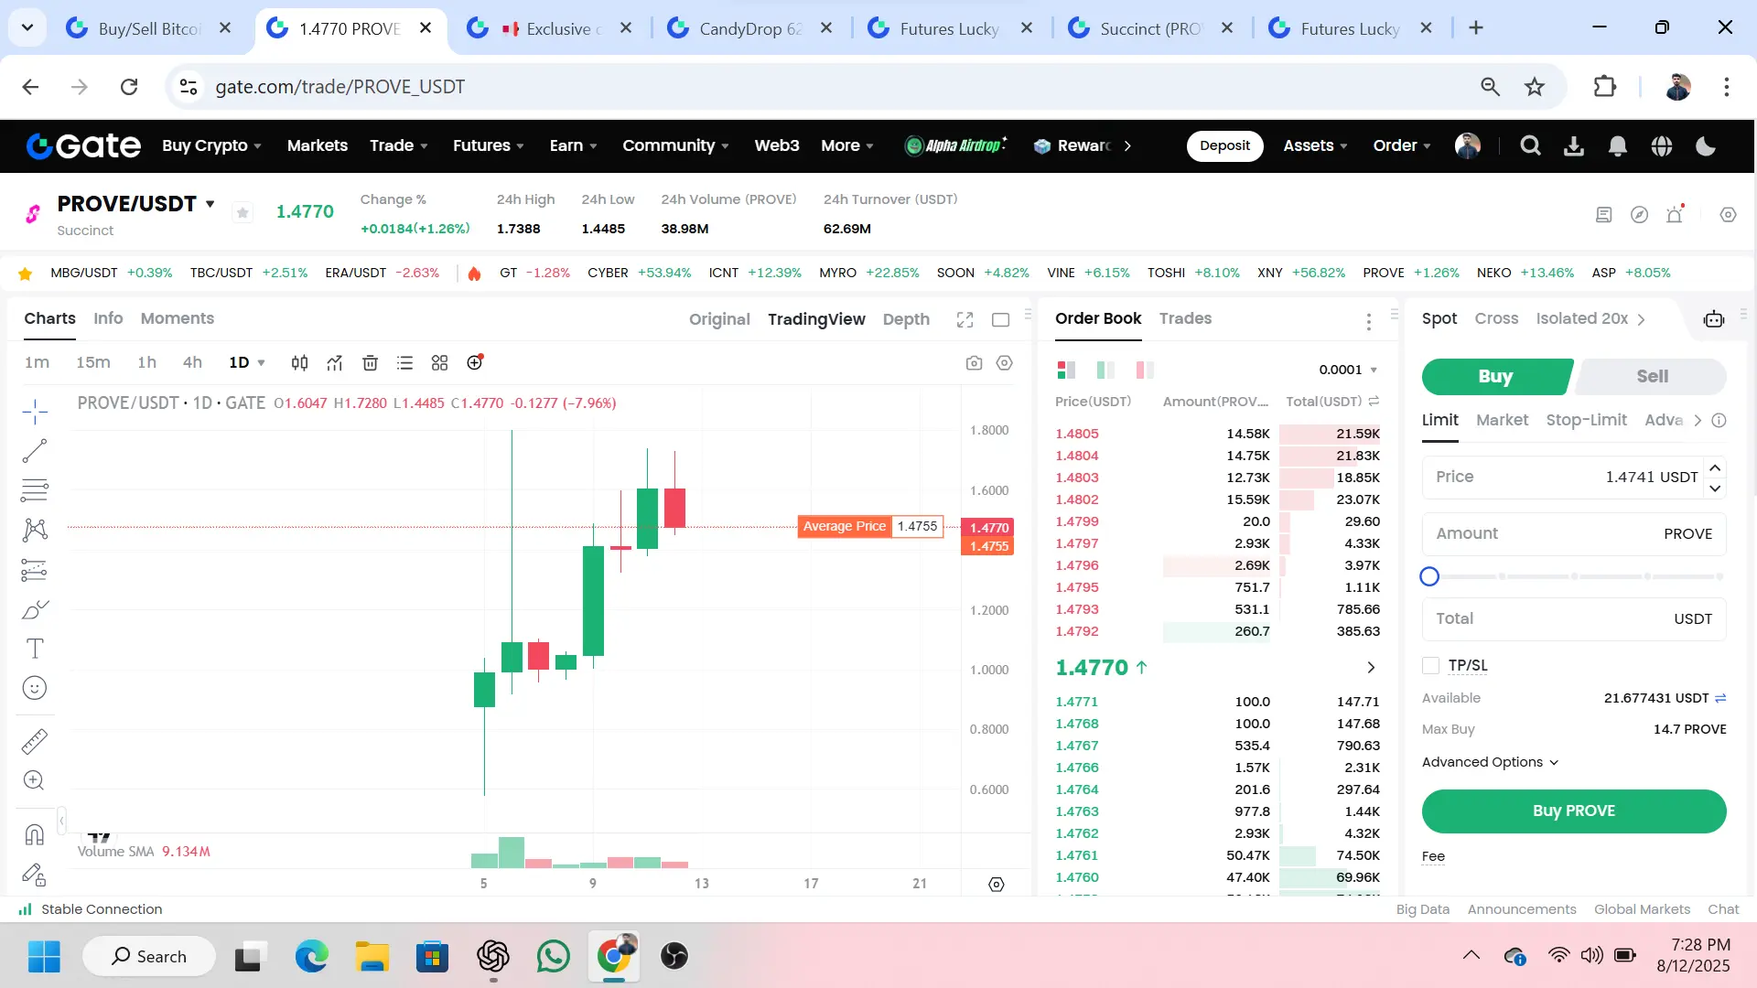
Task: Select the trend line drawing tool
Action: click(x=35, y=451)
